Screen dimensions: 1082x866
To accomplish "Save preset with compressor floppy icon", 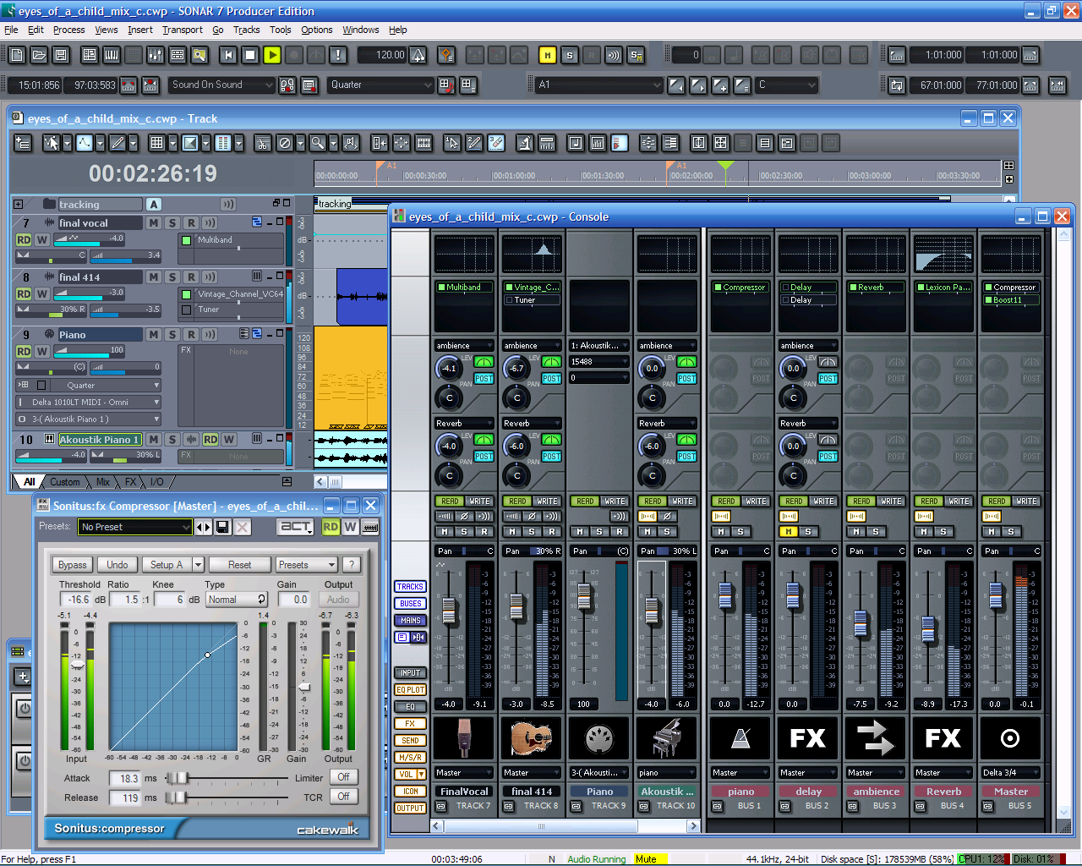I will (x=222, y=527).
